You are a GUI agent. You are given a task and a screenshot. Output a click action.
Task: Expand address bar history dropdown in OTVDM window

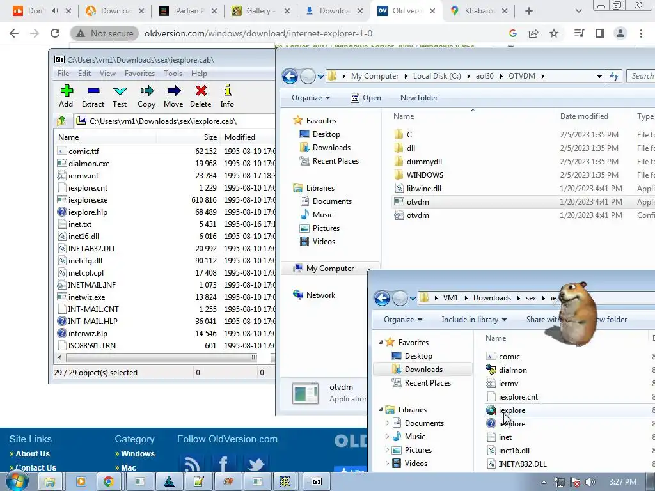(599, 77)
